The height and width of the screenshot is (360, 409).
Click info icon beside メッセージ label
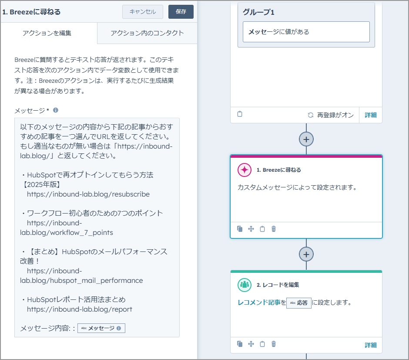coord(56,110)
